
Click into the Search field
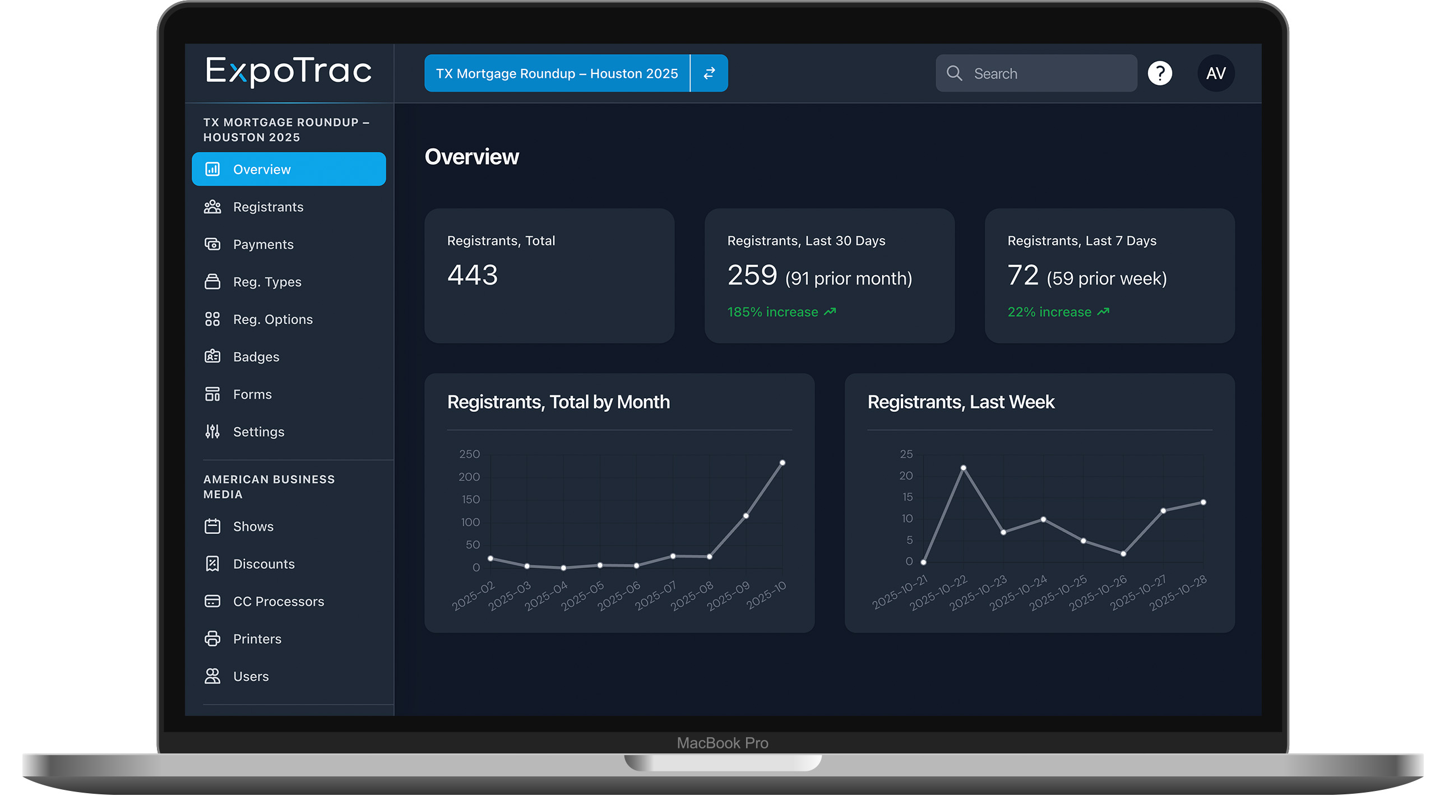pyautogui.click(x=1046, y=73)
